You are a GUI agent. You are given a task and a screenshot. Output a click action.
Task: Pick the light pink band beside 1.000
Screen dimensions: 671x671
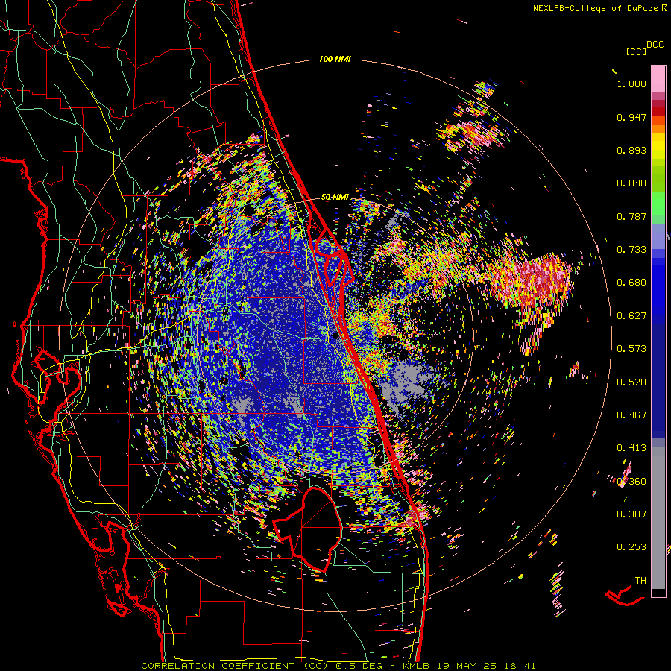658,80
